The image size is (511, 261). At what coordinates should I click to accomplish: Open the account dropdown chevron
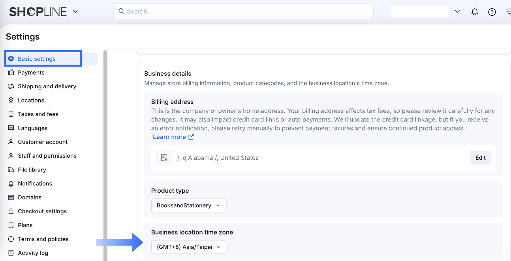(x=457, y=12)
